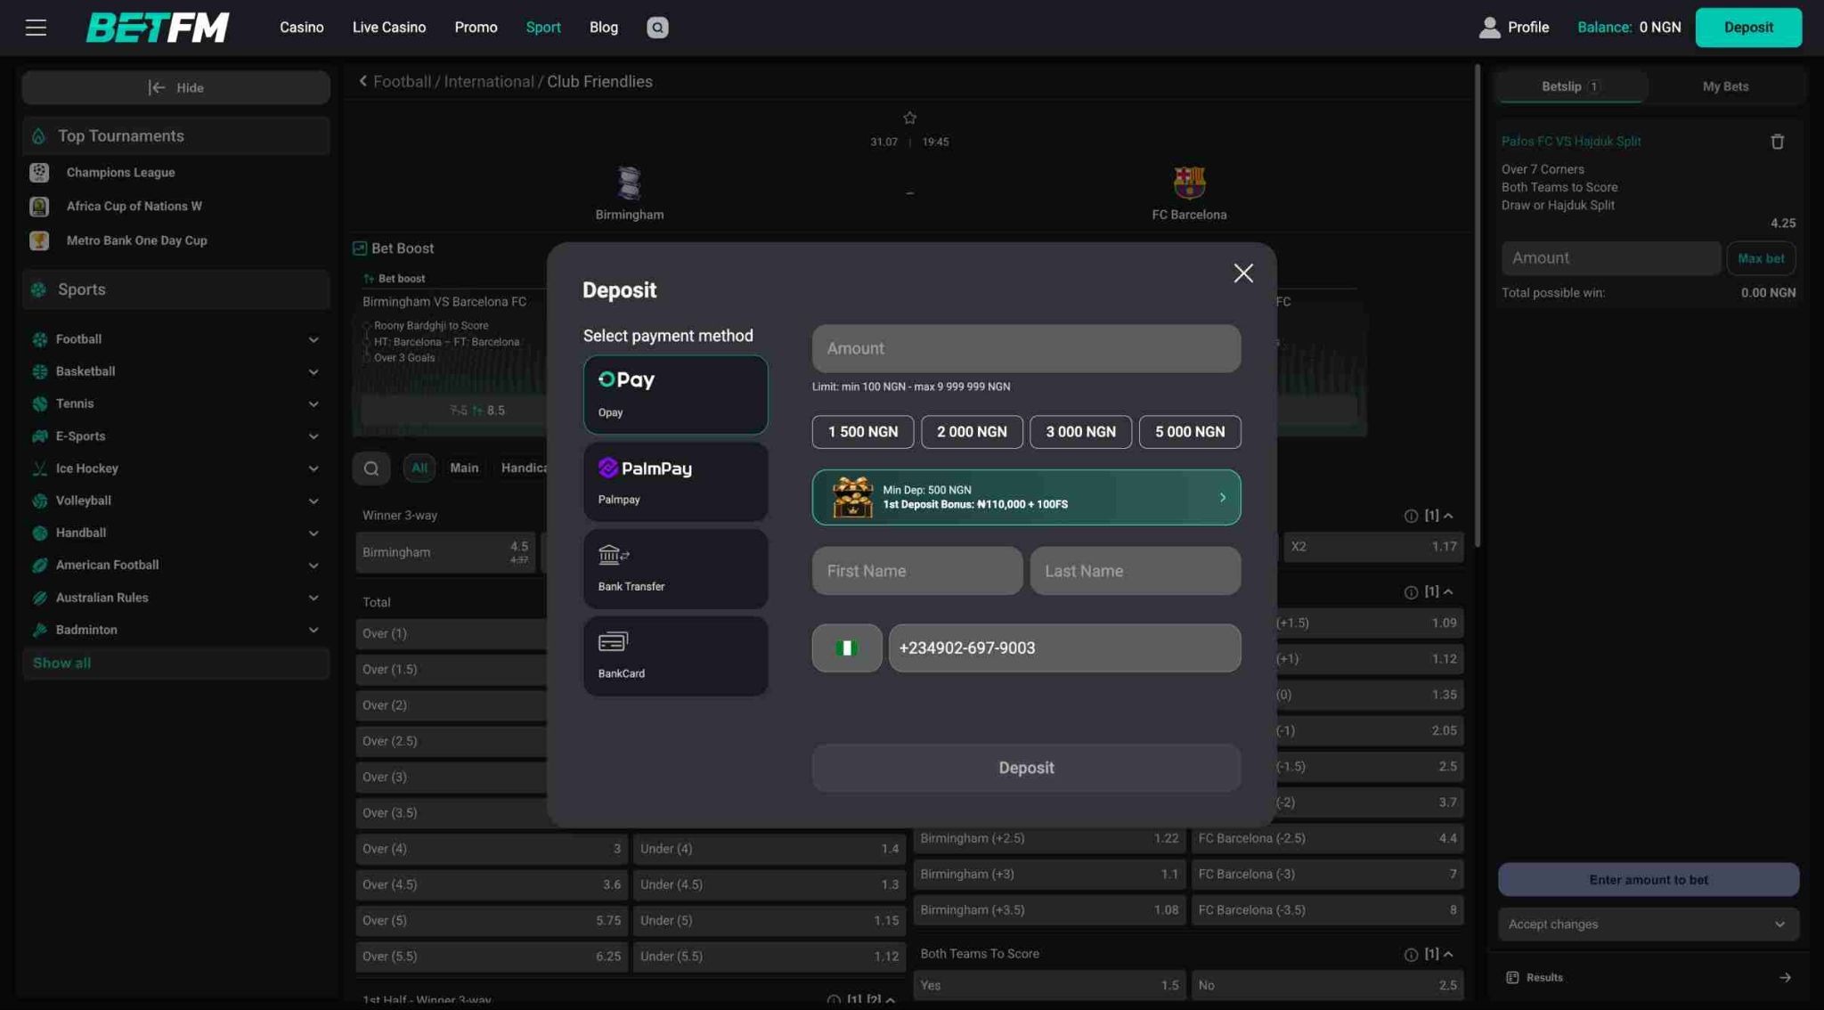The width and height of the screenshot is (1824, 1010).
Task: Click the Champions League tournament icon
Action: pos(39,173)
